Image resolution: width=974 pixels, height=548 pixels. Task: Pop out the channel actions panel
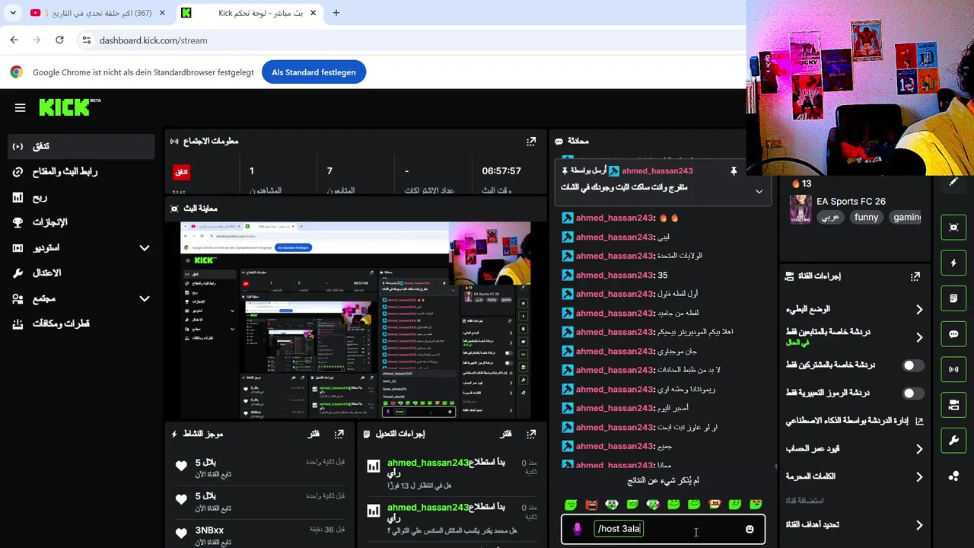coord(915,276)
